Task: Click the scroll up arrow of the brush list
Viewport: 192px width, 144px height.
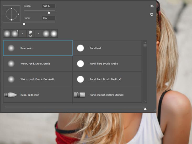Action: pyautogui.click(x=145, y=43)
